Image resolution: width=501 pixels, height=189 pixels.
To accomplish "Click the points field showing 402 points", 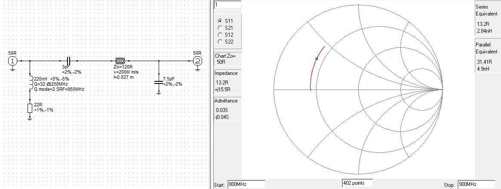I will [357, 183].
